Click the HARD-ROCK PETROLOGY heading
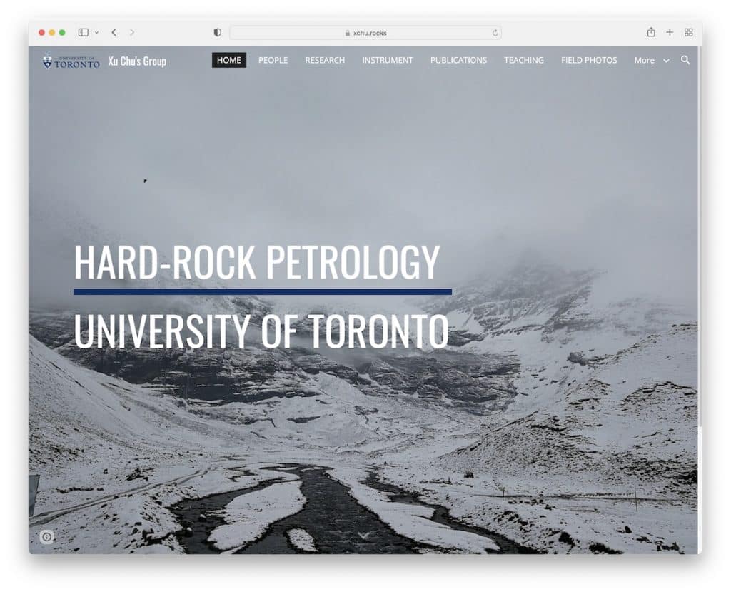Screen dimensions: 731x592 (257, 261)
